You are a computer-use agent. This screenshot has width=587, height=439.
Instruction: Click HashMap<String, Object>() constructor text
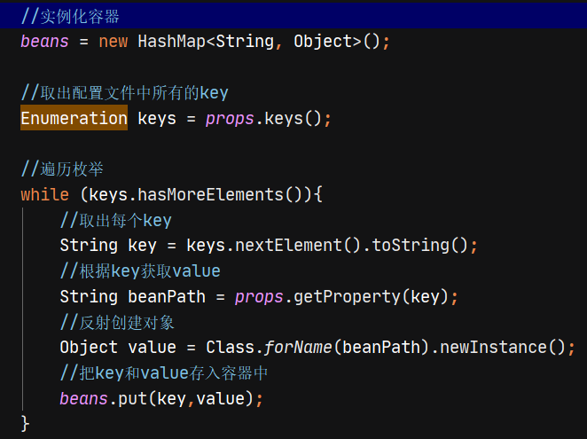[x=259, y=41]
